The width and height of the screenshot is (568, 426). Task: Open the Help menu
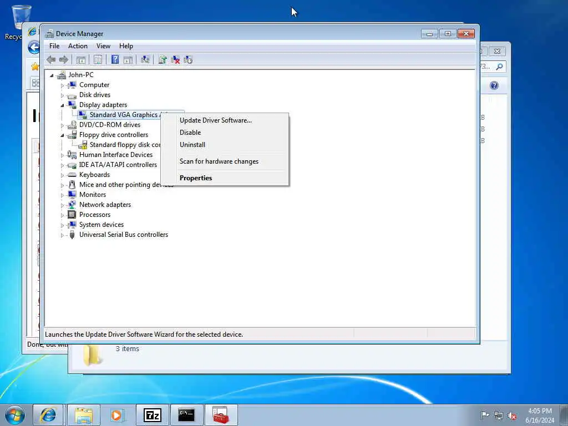(126, 46)
